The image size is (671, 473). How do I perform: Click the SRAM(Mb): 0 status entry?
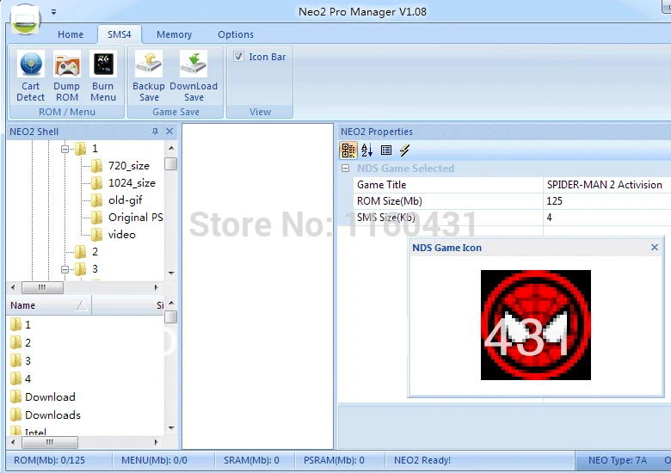pyautogui.click(x=251, y=460)
